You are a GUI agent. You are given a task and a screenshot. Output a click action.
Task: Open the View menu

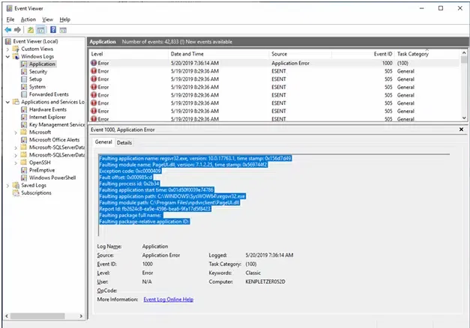click(x=48, y=19)
